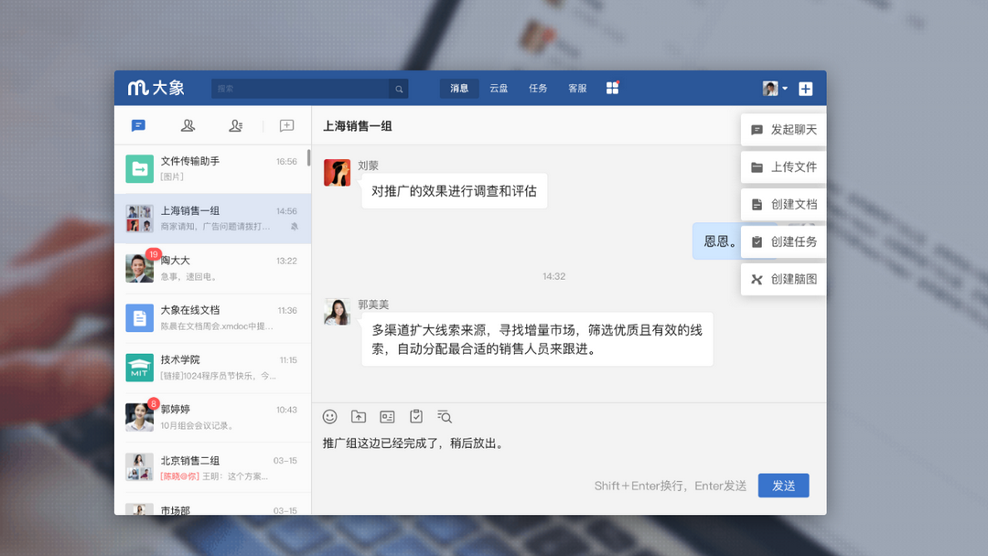Viewport: 988px width, 556px height.
Task: Click the 发起聊天 chat bubble icon
Action: click(757, 130)
